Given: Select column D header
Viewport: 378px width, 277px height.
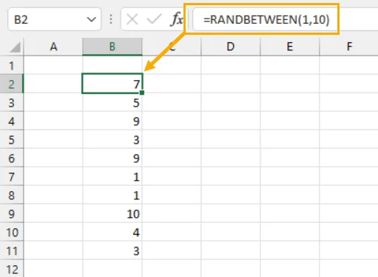Looking at the screenshot, I should [x=231, y=47].
